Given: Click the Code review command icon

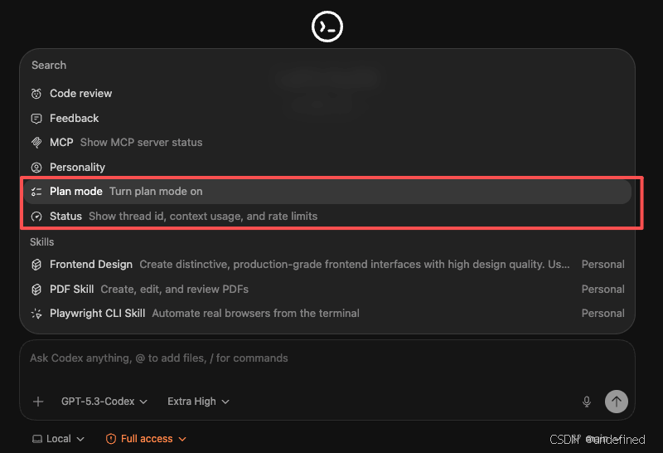Looking at the screenshot, I should point(36,94).
